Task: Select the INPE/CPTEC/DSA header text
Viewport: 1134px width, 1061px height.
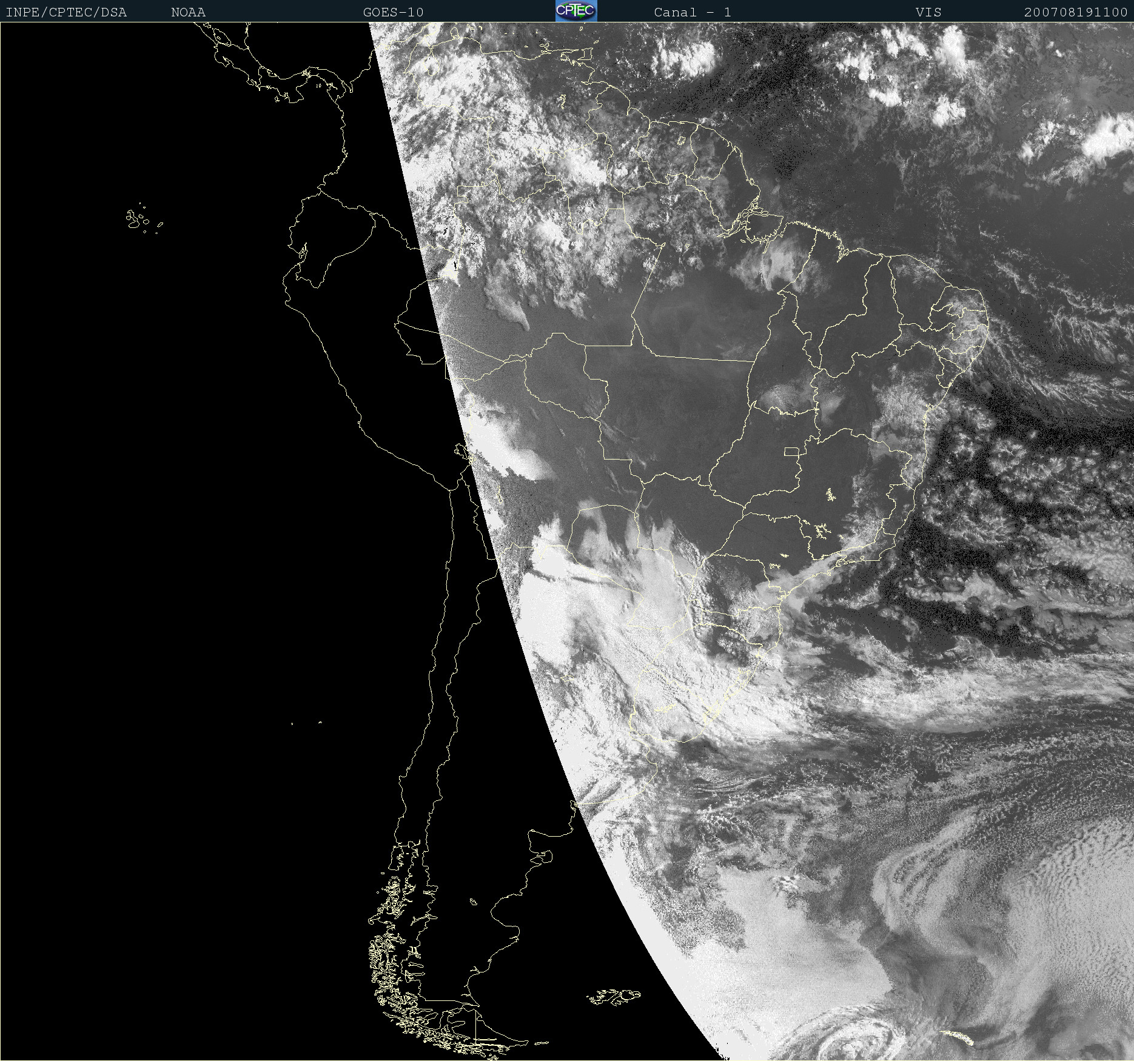Action: pyautogui.click(x=66, y=12)
